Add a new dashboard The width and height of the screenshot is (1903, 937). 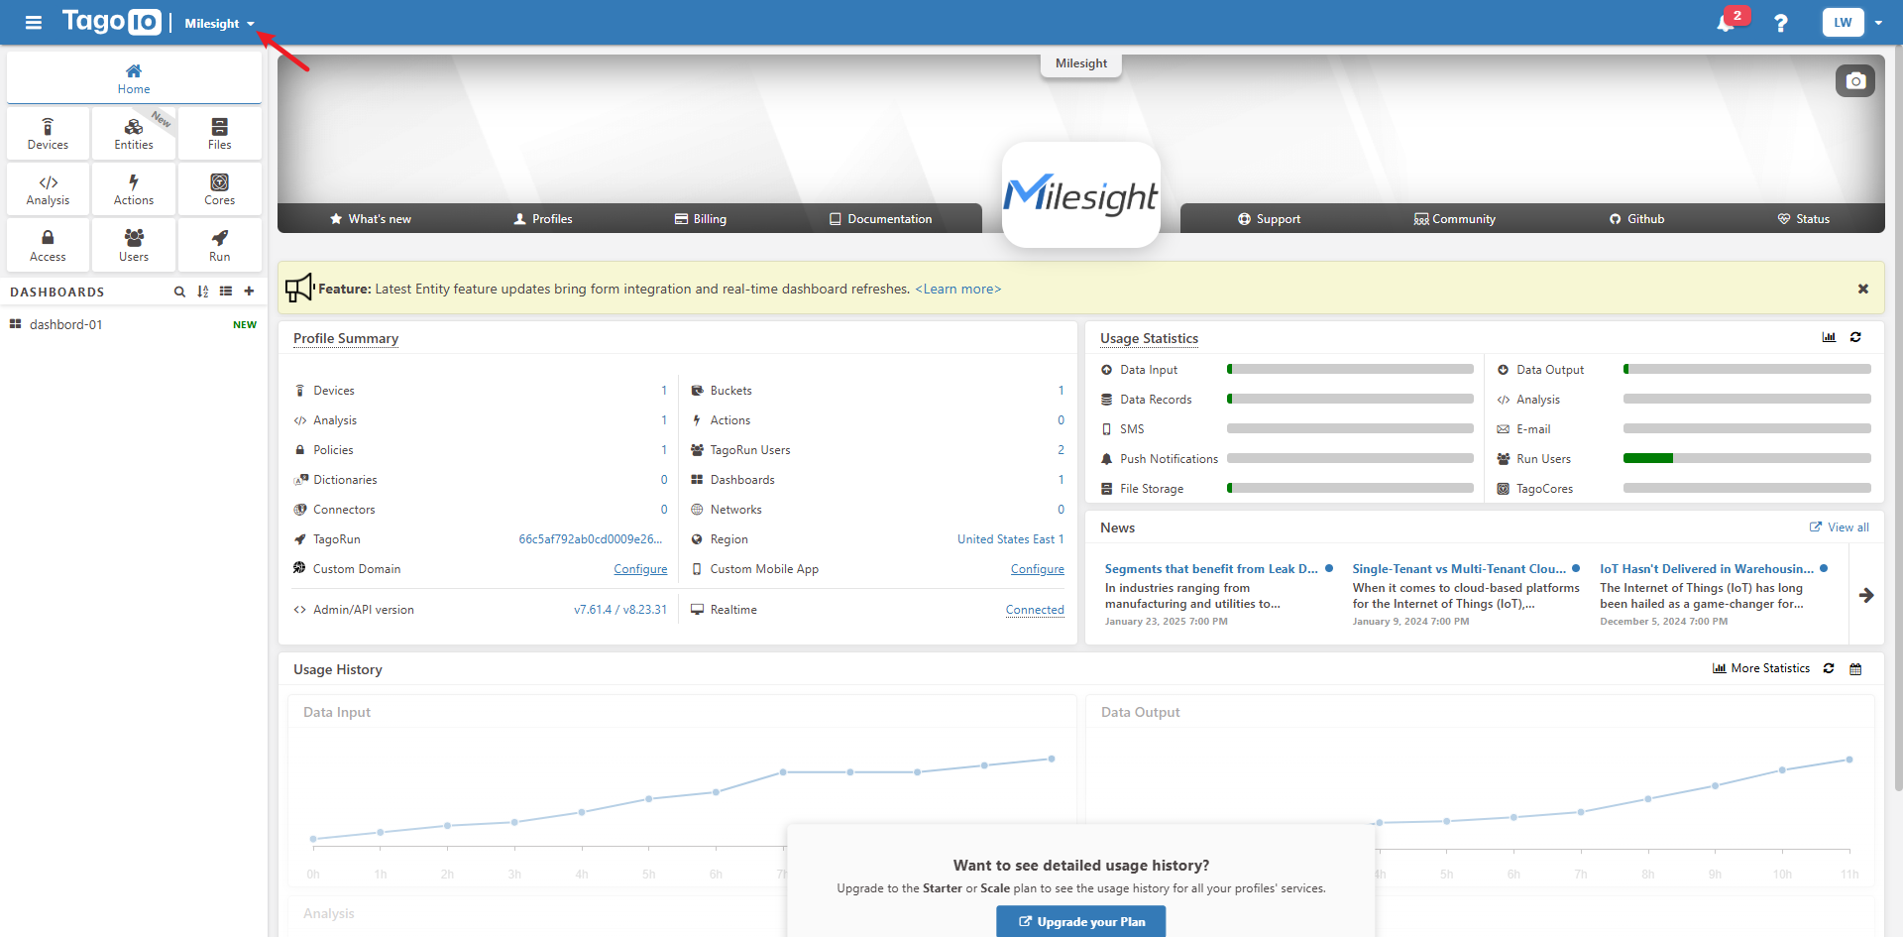click(249, 292)
